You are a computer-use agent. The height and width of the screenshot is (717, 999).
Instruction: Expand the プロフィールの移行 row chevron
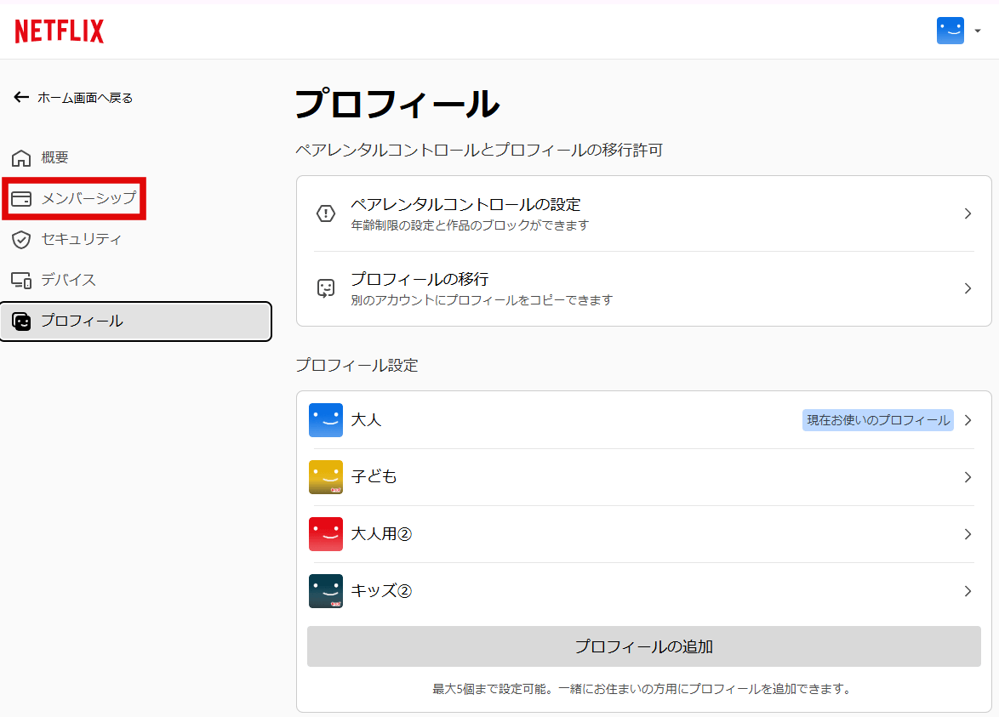coord(968,288)
